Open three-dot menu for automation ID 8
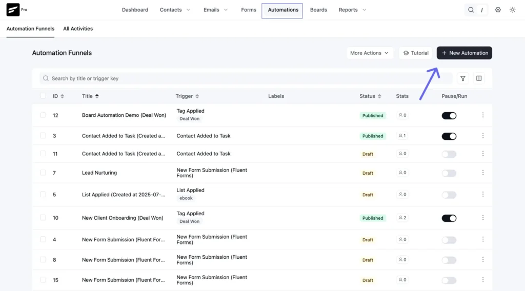Image resolution: width=525 pixels, height=291 pixels. 483,260
